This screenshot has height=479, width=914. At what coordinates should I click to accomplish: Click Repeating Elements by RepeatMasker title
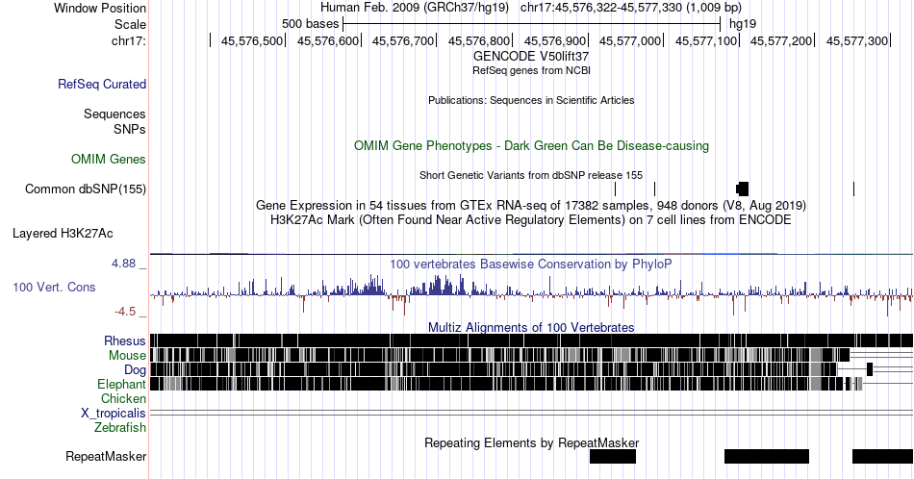(531, 442)
